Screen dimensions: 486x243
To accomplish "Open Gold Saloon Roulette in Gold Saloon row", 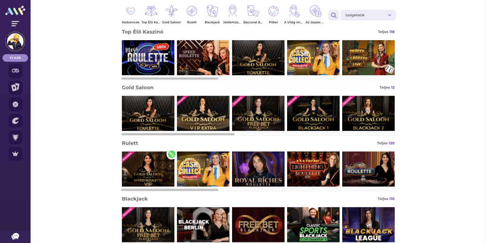I will [148, 113].
